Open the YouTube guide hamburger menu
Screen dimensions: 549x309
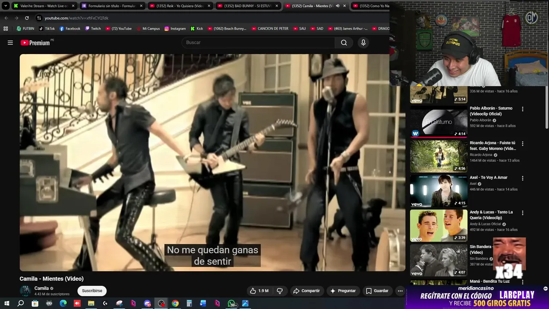pos(10,42)
